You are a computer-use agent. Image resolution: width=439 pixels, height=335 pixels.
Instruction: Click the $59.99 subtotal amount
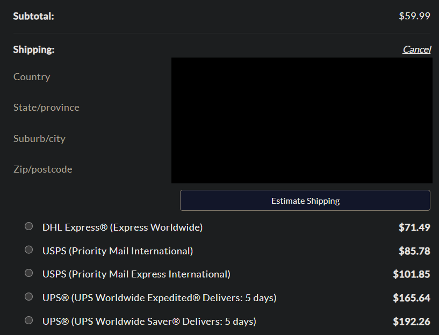coord(415,16)
